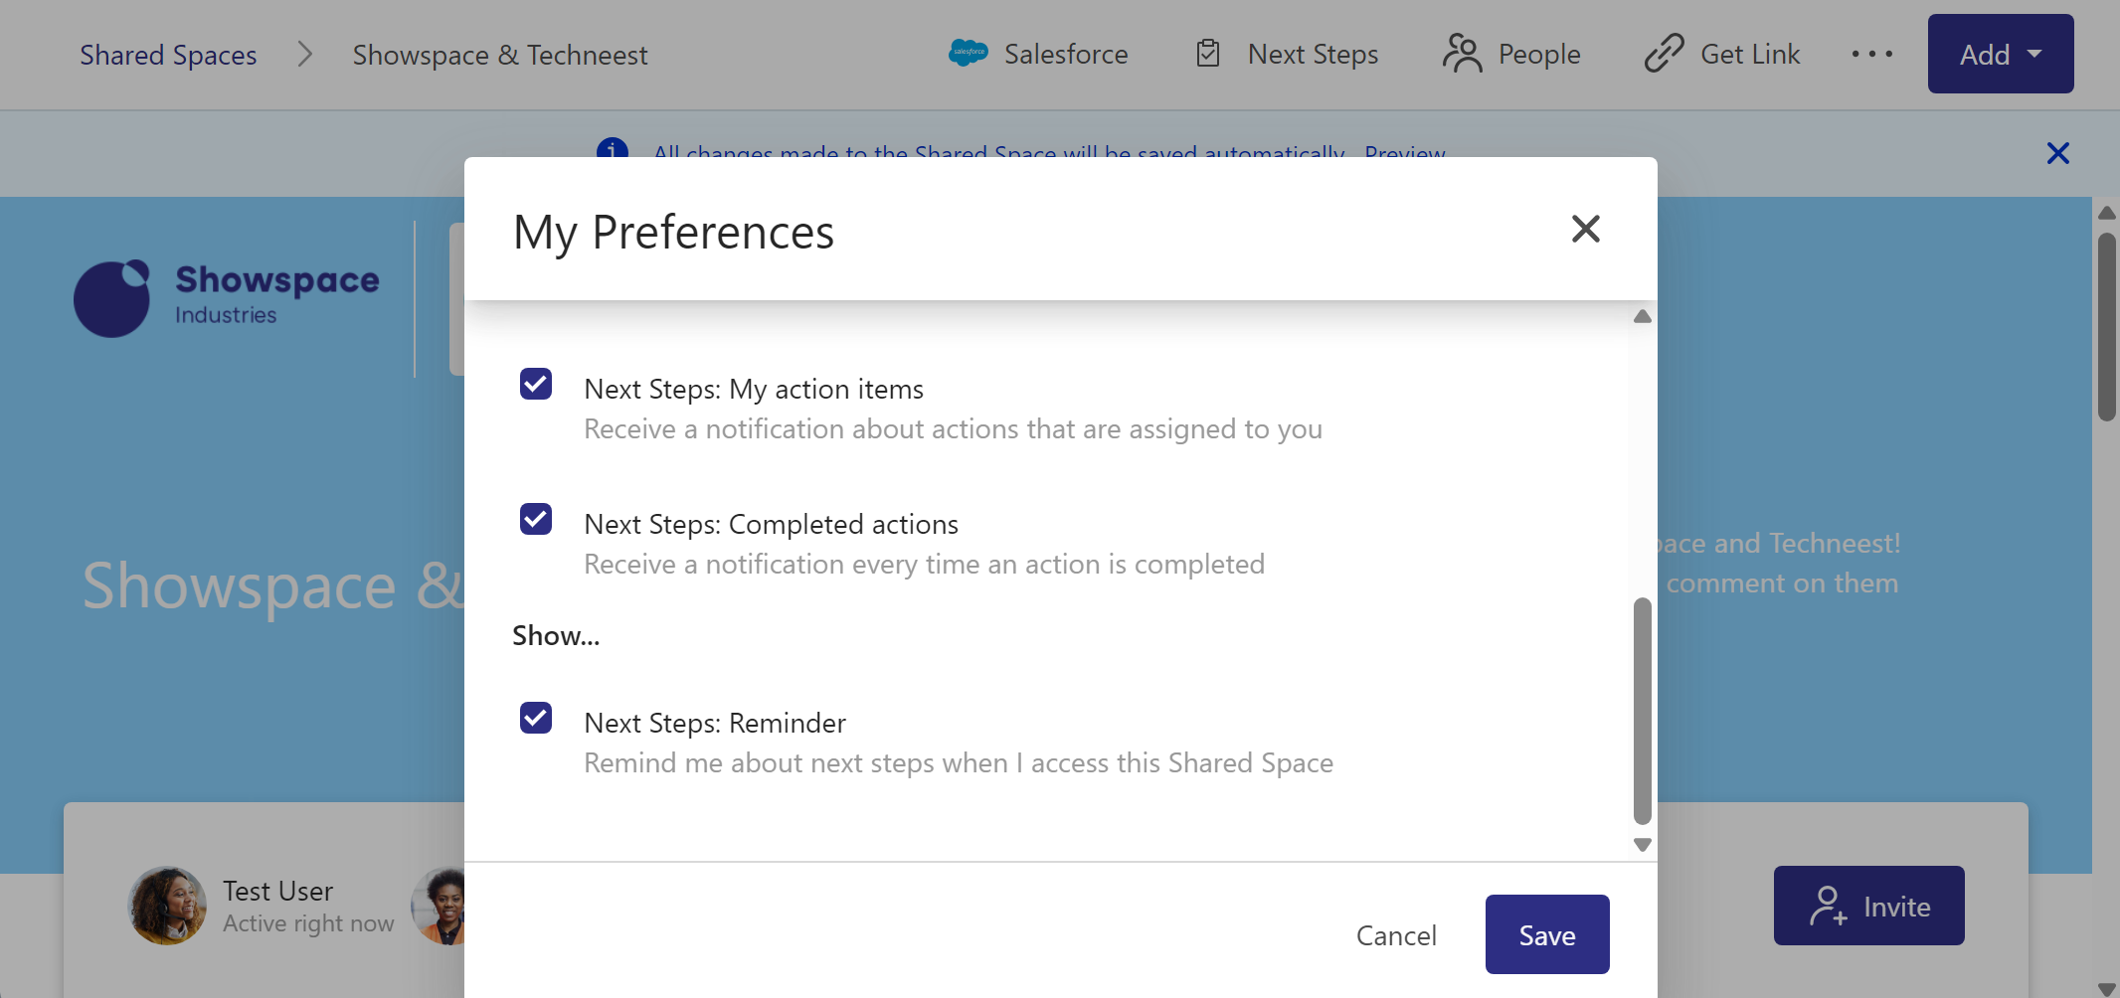Click the page scrollbar thumb
Viewport: 2120px width, 998px height.
pos(2106,327)
